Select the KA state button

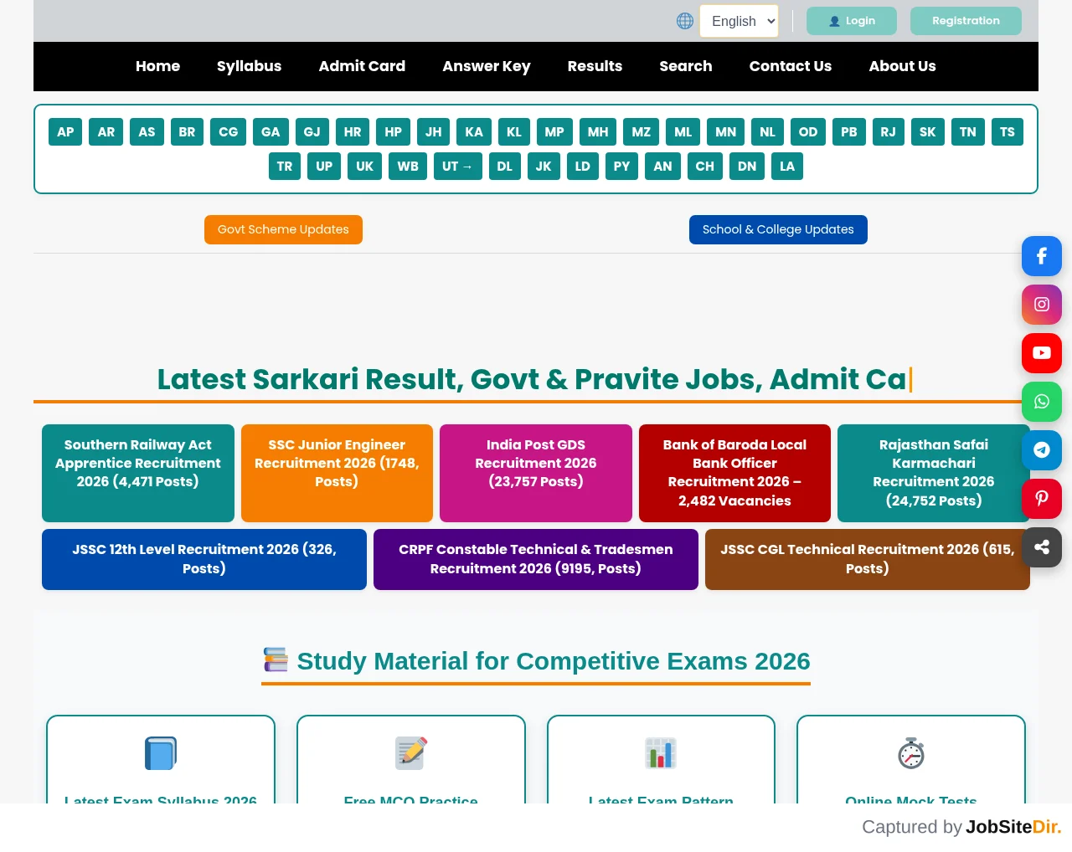[x=474, y=131]
